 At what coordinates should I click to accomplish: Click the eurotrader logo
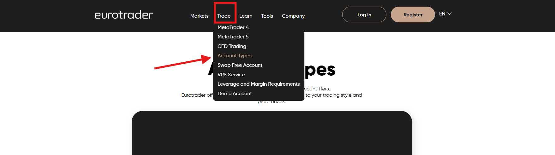point(124,15)
